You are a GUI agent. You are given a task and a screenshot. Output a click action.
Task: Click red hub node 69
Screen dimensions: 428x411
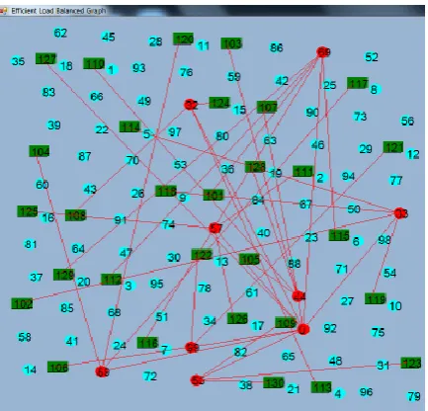click(x=322, y=52)
